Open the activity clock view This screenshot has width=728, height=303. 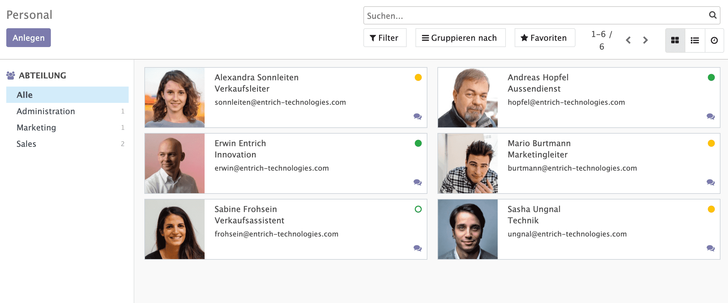click(x=714, y=40)
